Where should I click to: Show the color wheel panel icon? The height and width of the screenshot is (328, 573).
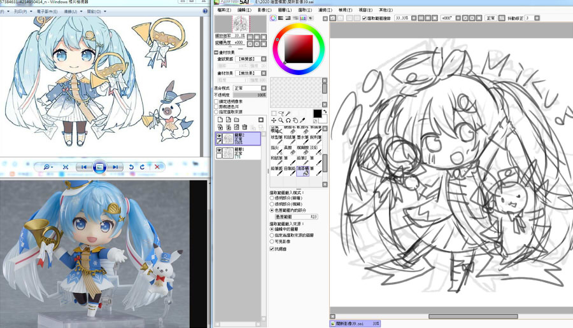coord(273,18)
